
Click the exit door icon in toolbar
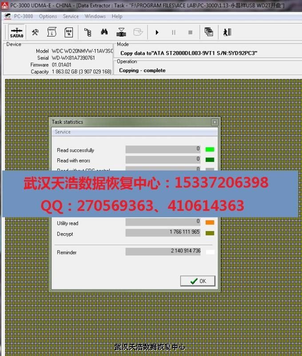pyautogui.click(x=227, y=32)
